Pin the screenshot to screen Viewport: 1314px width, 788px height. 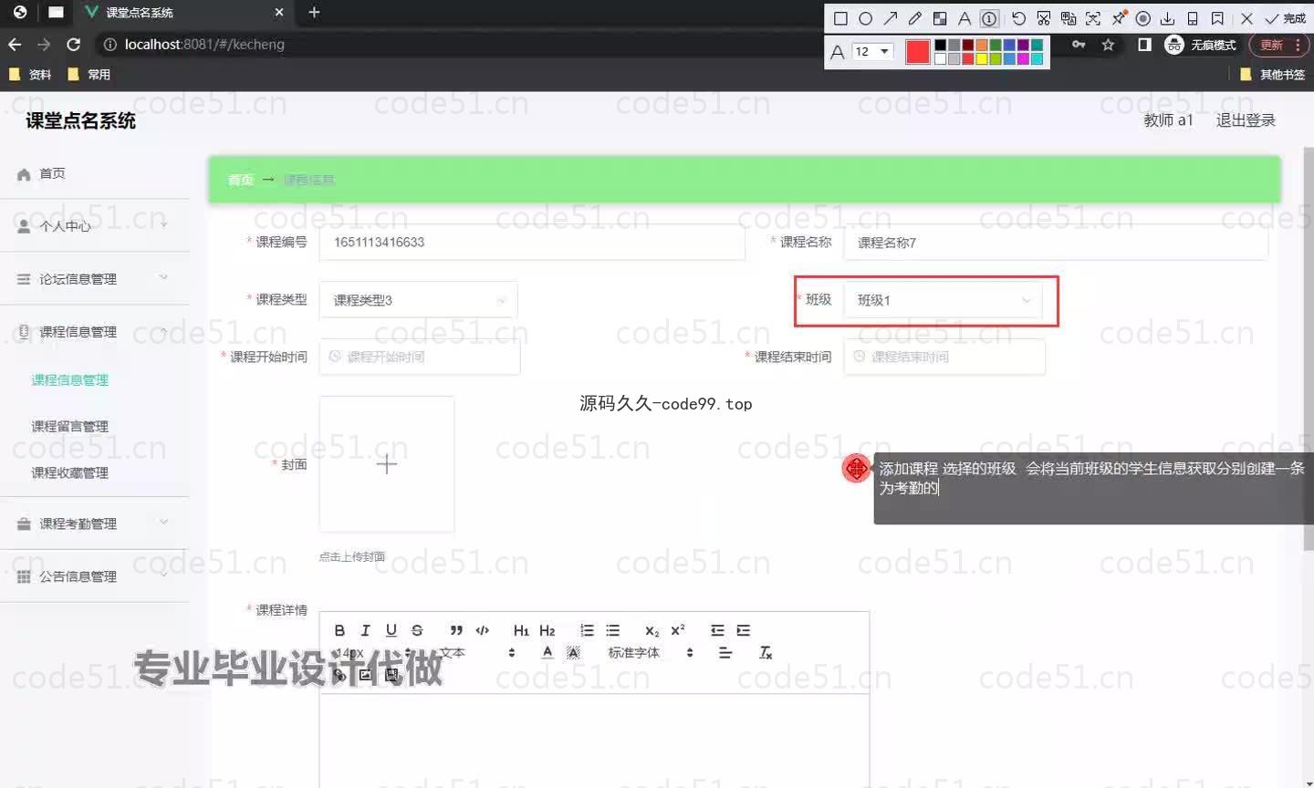[x=1118, y=18]
